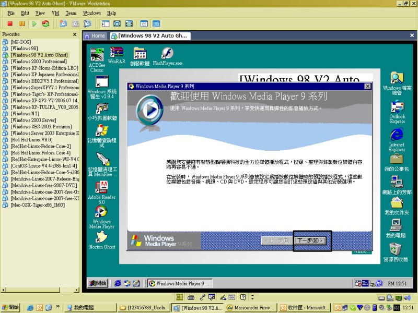Viewport: 418px width, 313px height.
Task: Select [Red Hat Linux V8.0] favorite
Action: [x=31, y=139]
